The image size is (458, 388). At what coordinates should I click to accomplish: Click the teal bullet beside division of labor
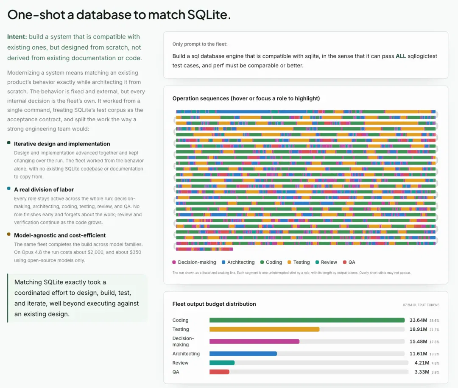click(x=9, y=188)
